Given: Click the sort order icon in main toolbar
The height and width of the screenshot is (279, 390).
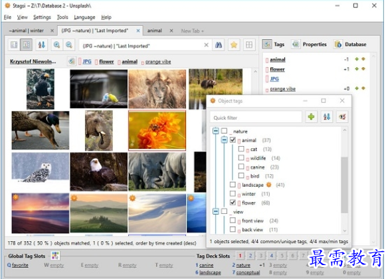Looking at the screenshot, I should click(x=42, y=45).
